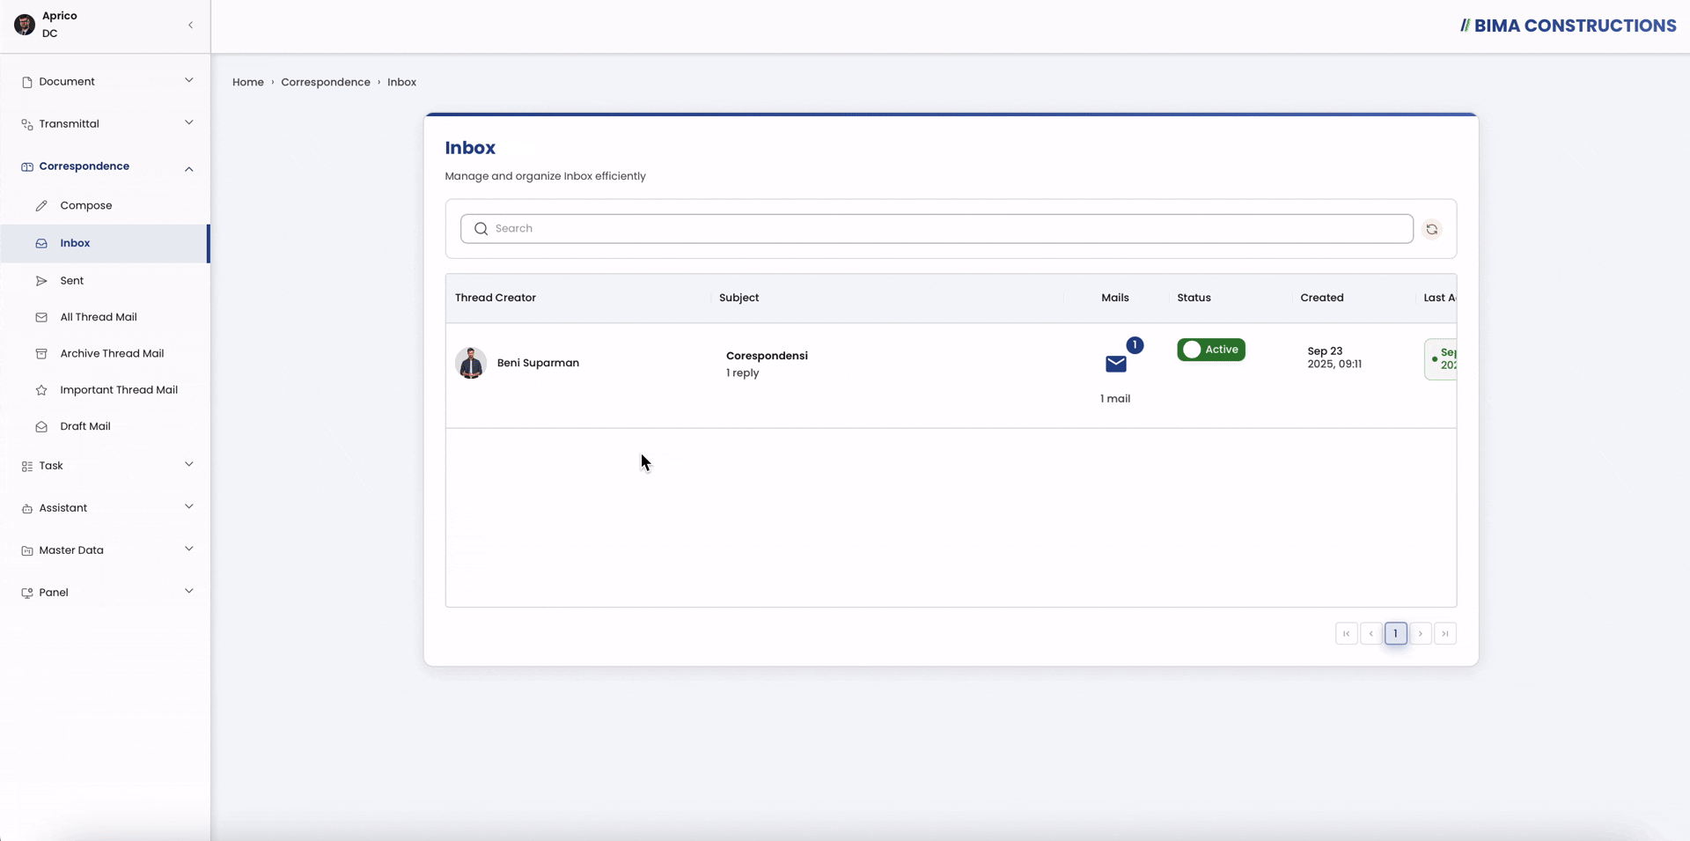Click Beni Suparman's profile photo
The width and height of the screenshot is (1690, 841).
point(471,363)
